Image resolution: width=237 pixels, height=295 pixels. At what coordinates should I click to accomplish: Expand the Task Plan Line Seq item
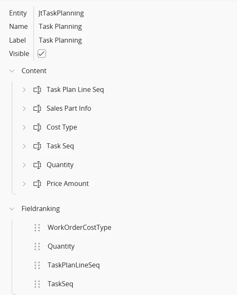pyautogui.click(x=24, y=90)
